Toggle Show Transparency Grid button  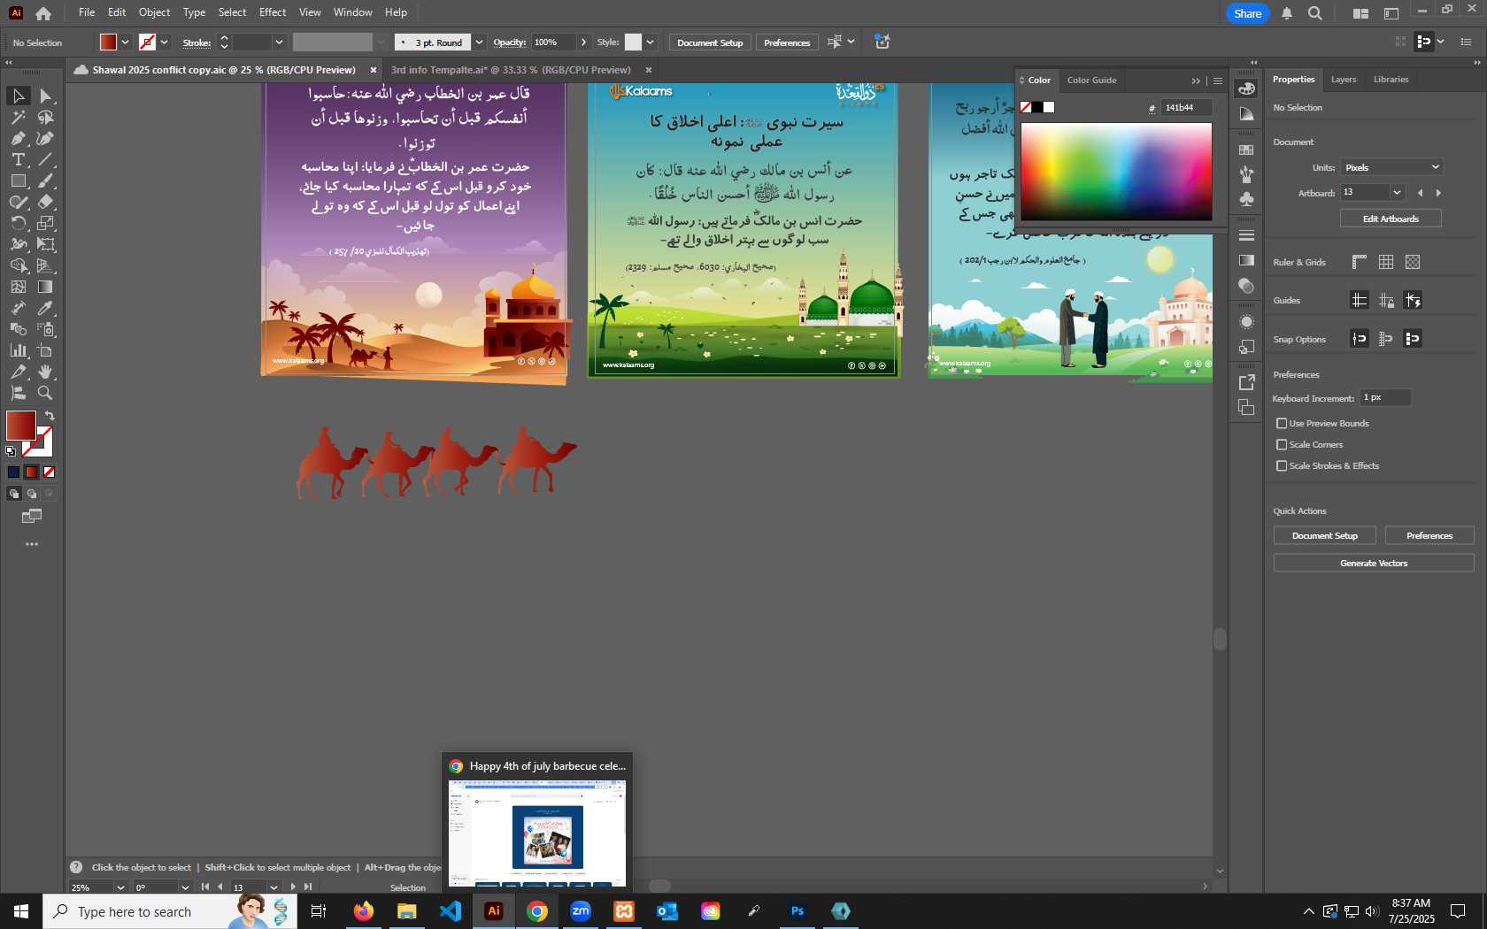[x=1413, y=262]
